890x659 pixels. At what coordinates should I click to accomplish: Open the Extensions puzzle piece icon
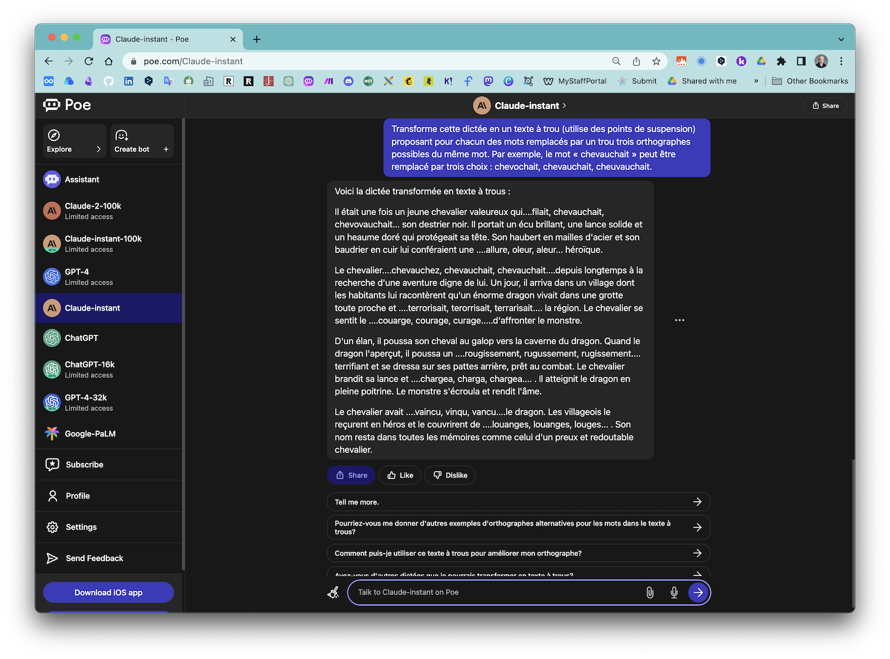click(781, 61)
